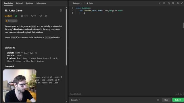Open the keyboard shortcuts icon
Image resolution: width=184 pixels, height=103 pixels.
pos(173,3)
